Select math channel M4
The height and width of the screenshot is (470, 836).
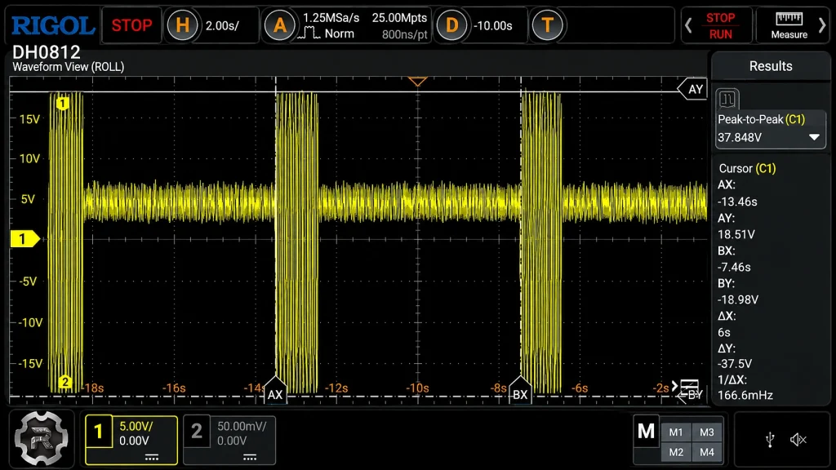coord(706,452)
